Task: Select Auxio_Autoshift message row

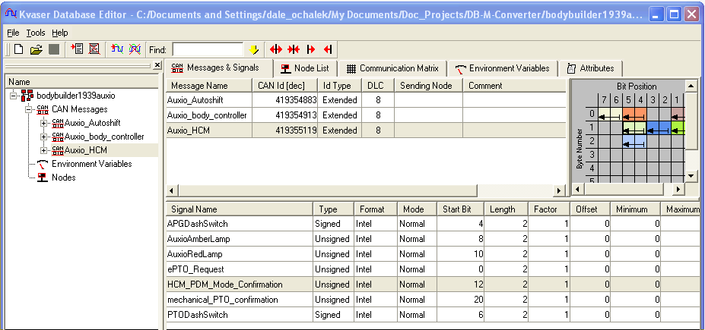Action: coord(366,100)
